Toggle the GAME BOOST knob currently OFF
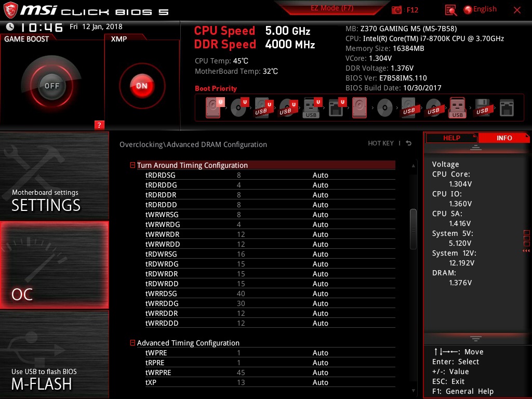The image size is (532, 399). [x=51, y=86]
